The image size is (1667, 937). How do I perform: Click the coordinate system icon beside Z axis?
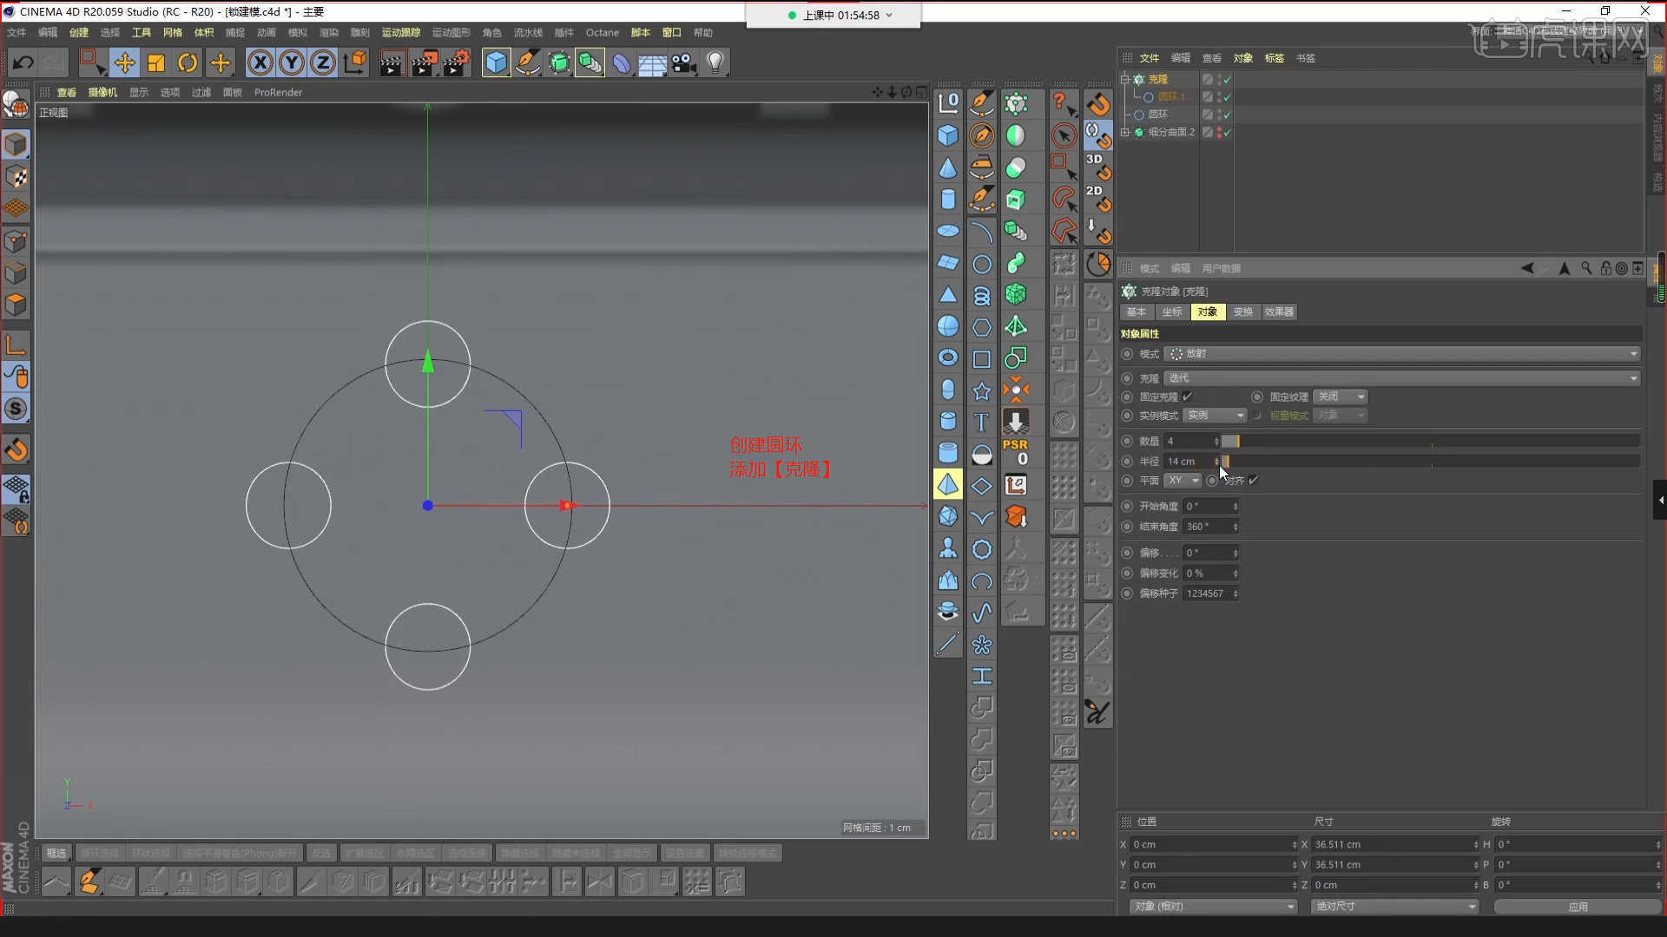[355, 62]
